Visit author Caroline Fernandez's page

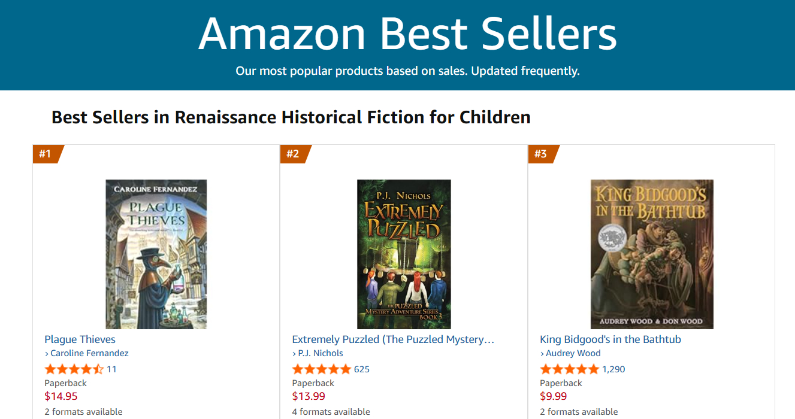(89, 353)
